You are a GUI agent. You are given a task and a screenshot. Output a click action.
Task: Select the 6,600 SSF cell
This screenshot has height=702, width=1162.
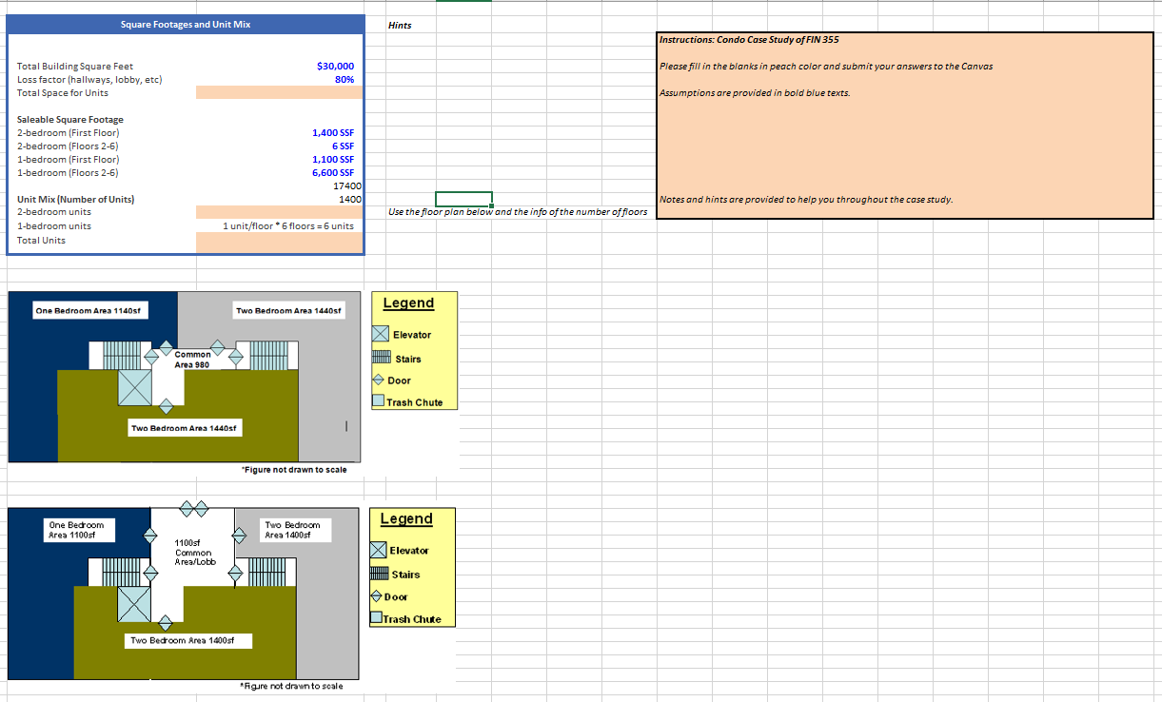point(279,172)
